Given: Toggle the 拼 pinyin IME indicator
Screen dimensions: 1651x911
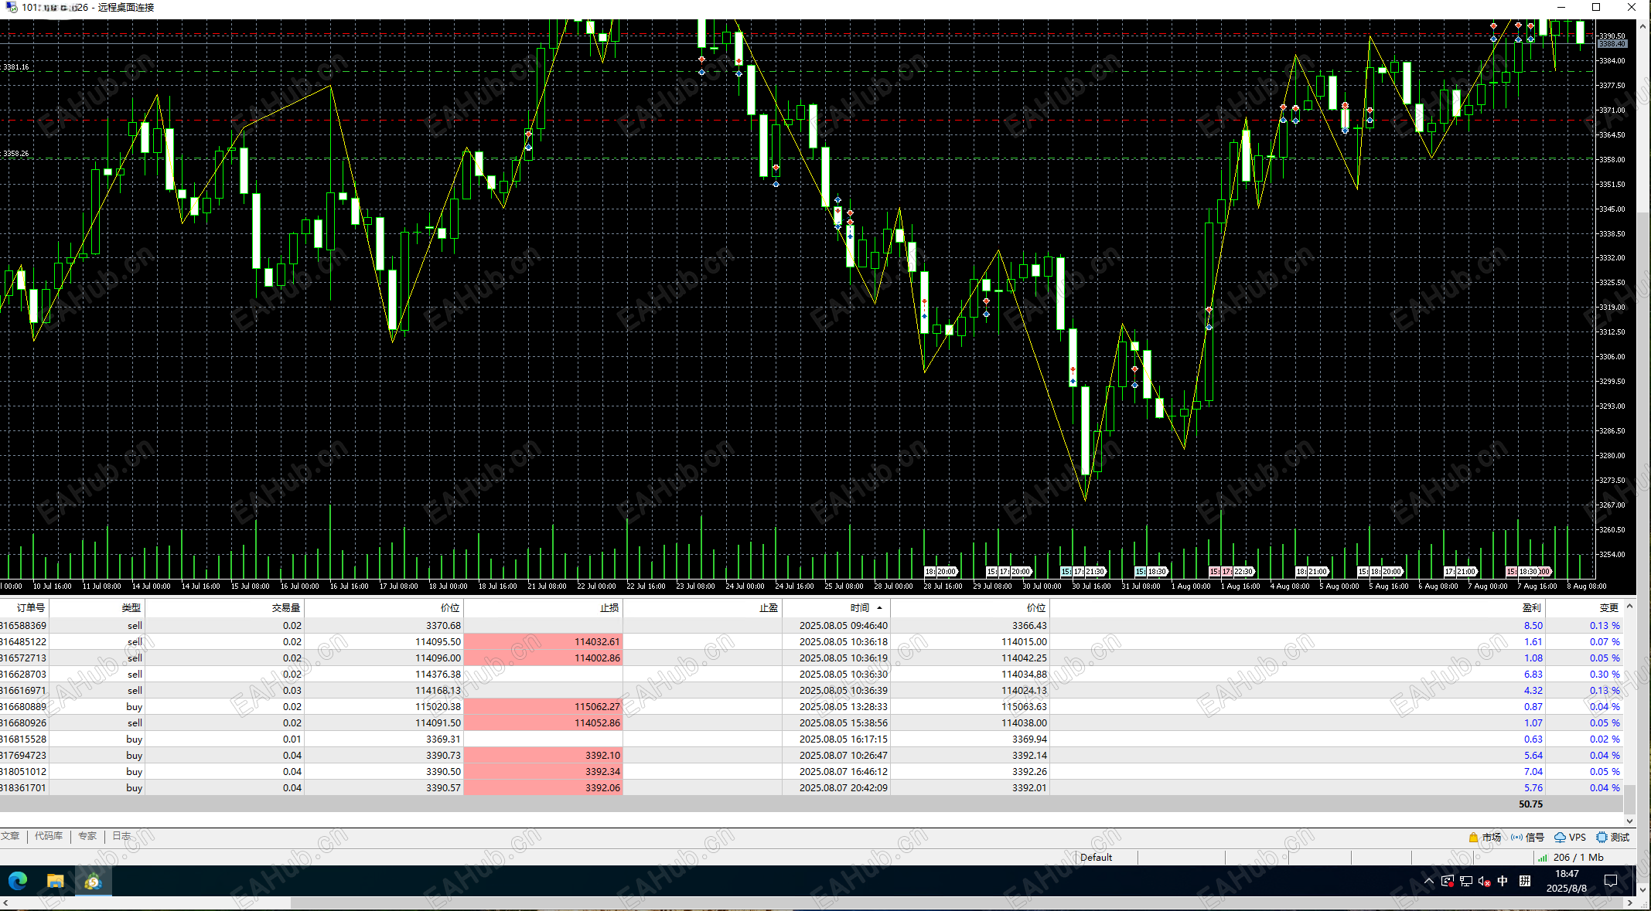Looking at the screenshot, I should 1525,882.
